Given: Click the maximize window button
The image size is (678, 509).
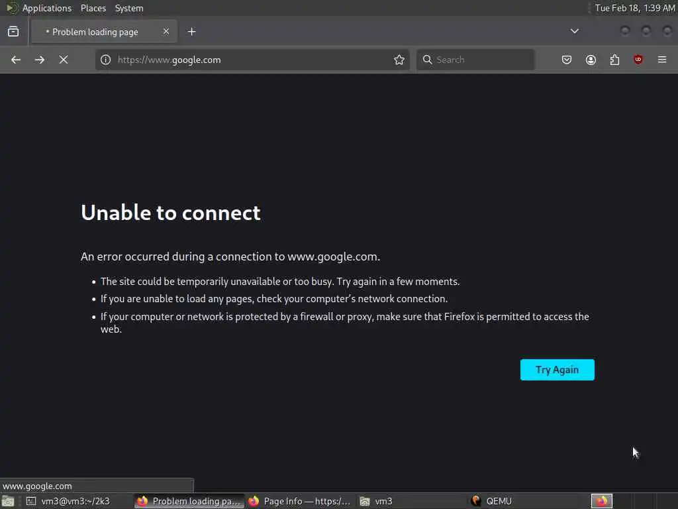Looking at the screenshot, I should point(646,31).
